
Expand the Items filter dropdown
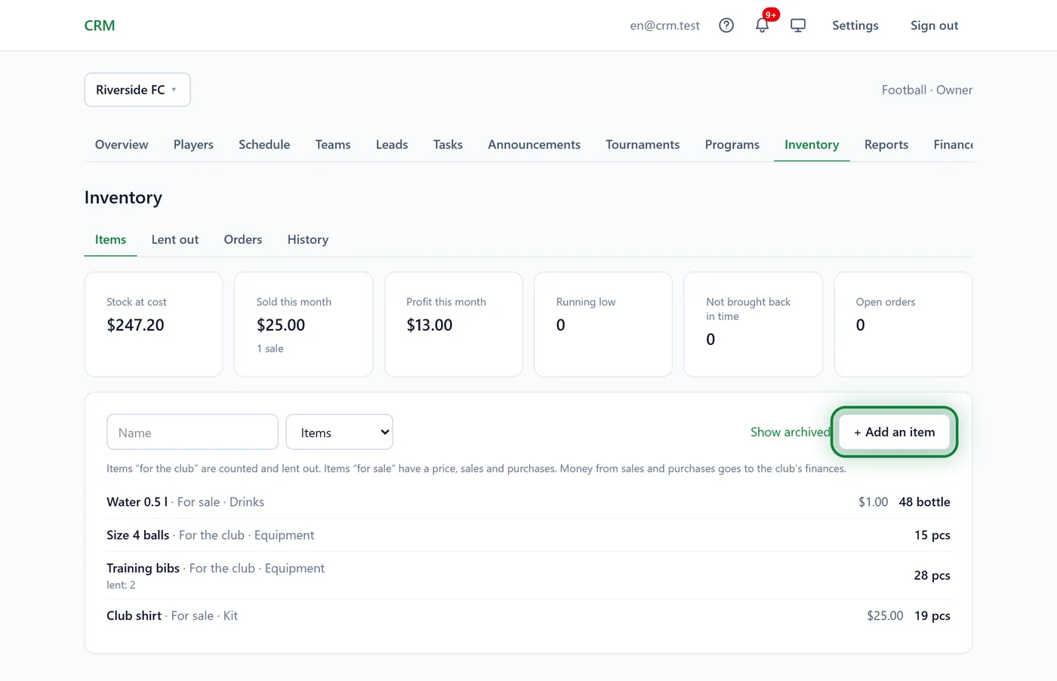pos(340,433)
